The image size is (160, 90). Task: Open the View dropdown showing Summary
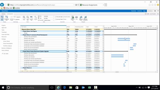[x=49, y=16]
